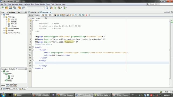Click the Save All toolbar icon

14,8
